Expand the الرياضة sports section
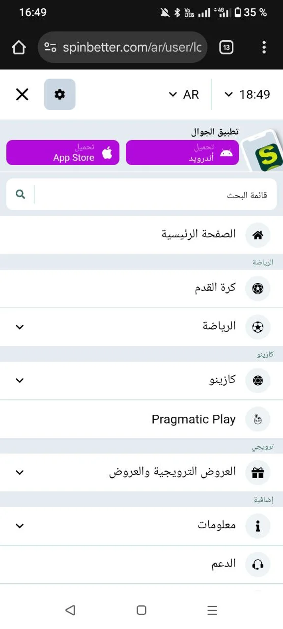 pos(19,327)
